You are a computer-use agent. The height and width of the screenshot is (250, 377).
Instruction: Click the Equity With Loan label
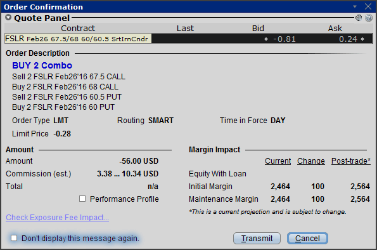(x=217, y=174)
